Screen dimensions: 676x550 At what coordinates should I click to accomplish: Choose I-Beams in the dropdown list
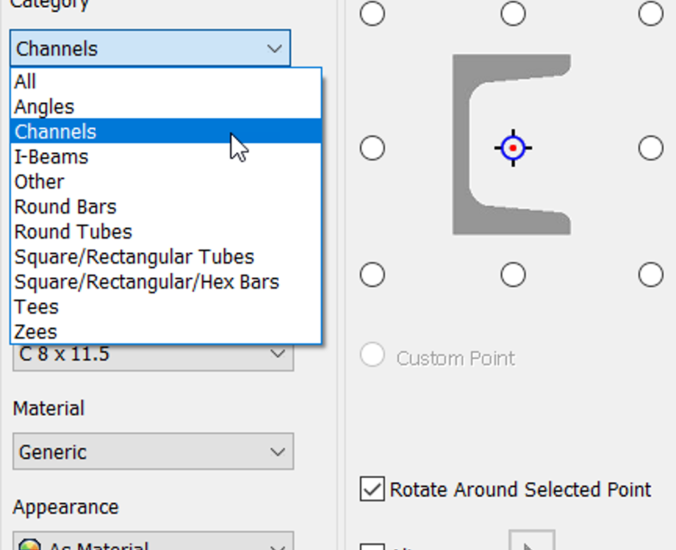click(x=52, y=157)
